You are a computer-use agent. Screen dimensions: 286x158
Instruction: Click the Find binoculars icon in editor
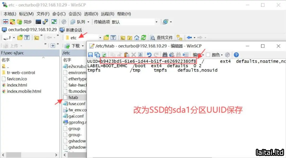pos(165,55)
